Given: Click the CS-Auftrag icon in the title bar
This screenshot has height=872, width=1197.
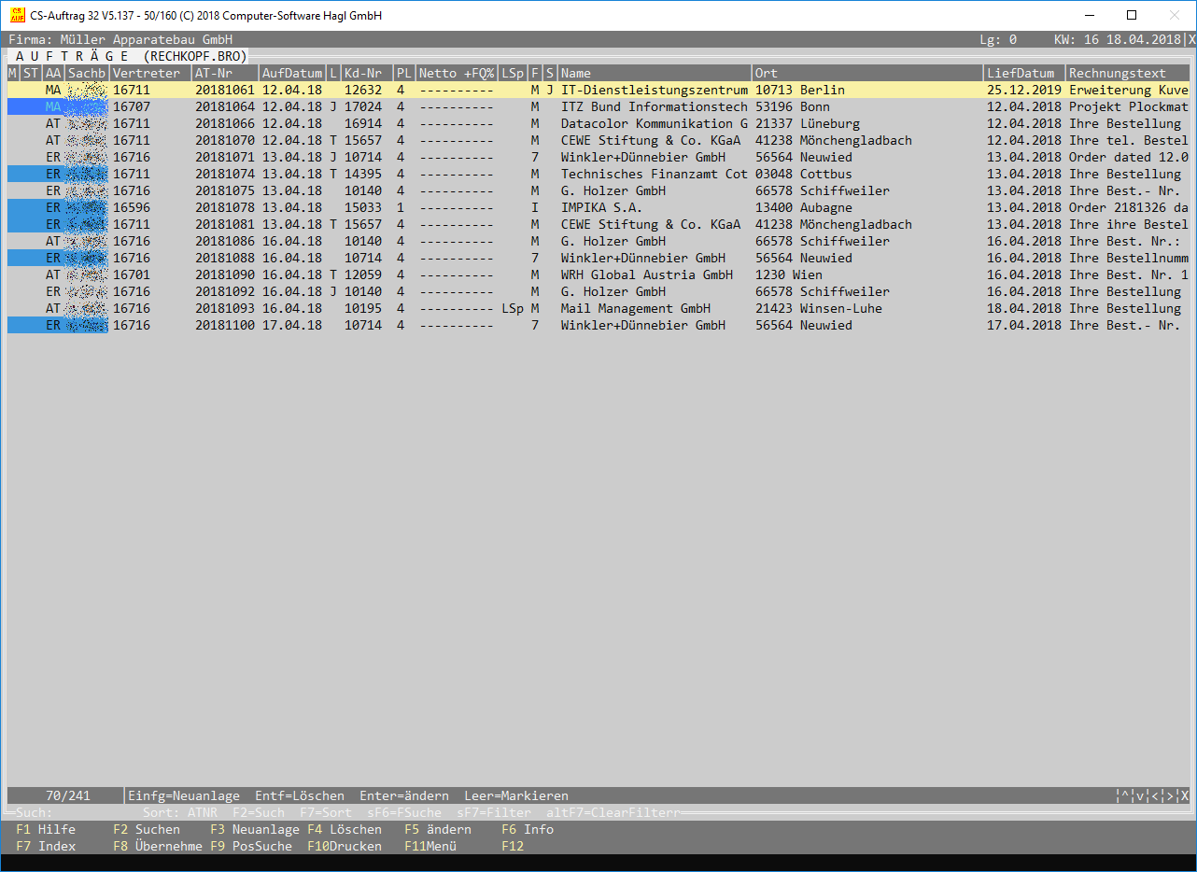Looking at the screenshot, I should coord(17,16).
